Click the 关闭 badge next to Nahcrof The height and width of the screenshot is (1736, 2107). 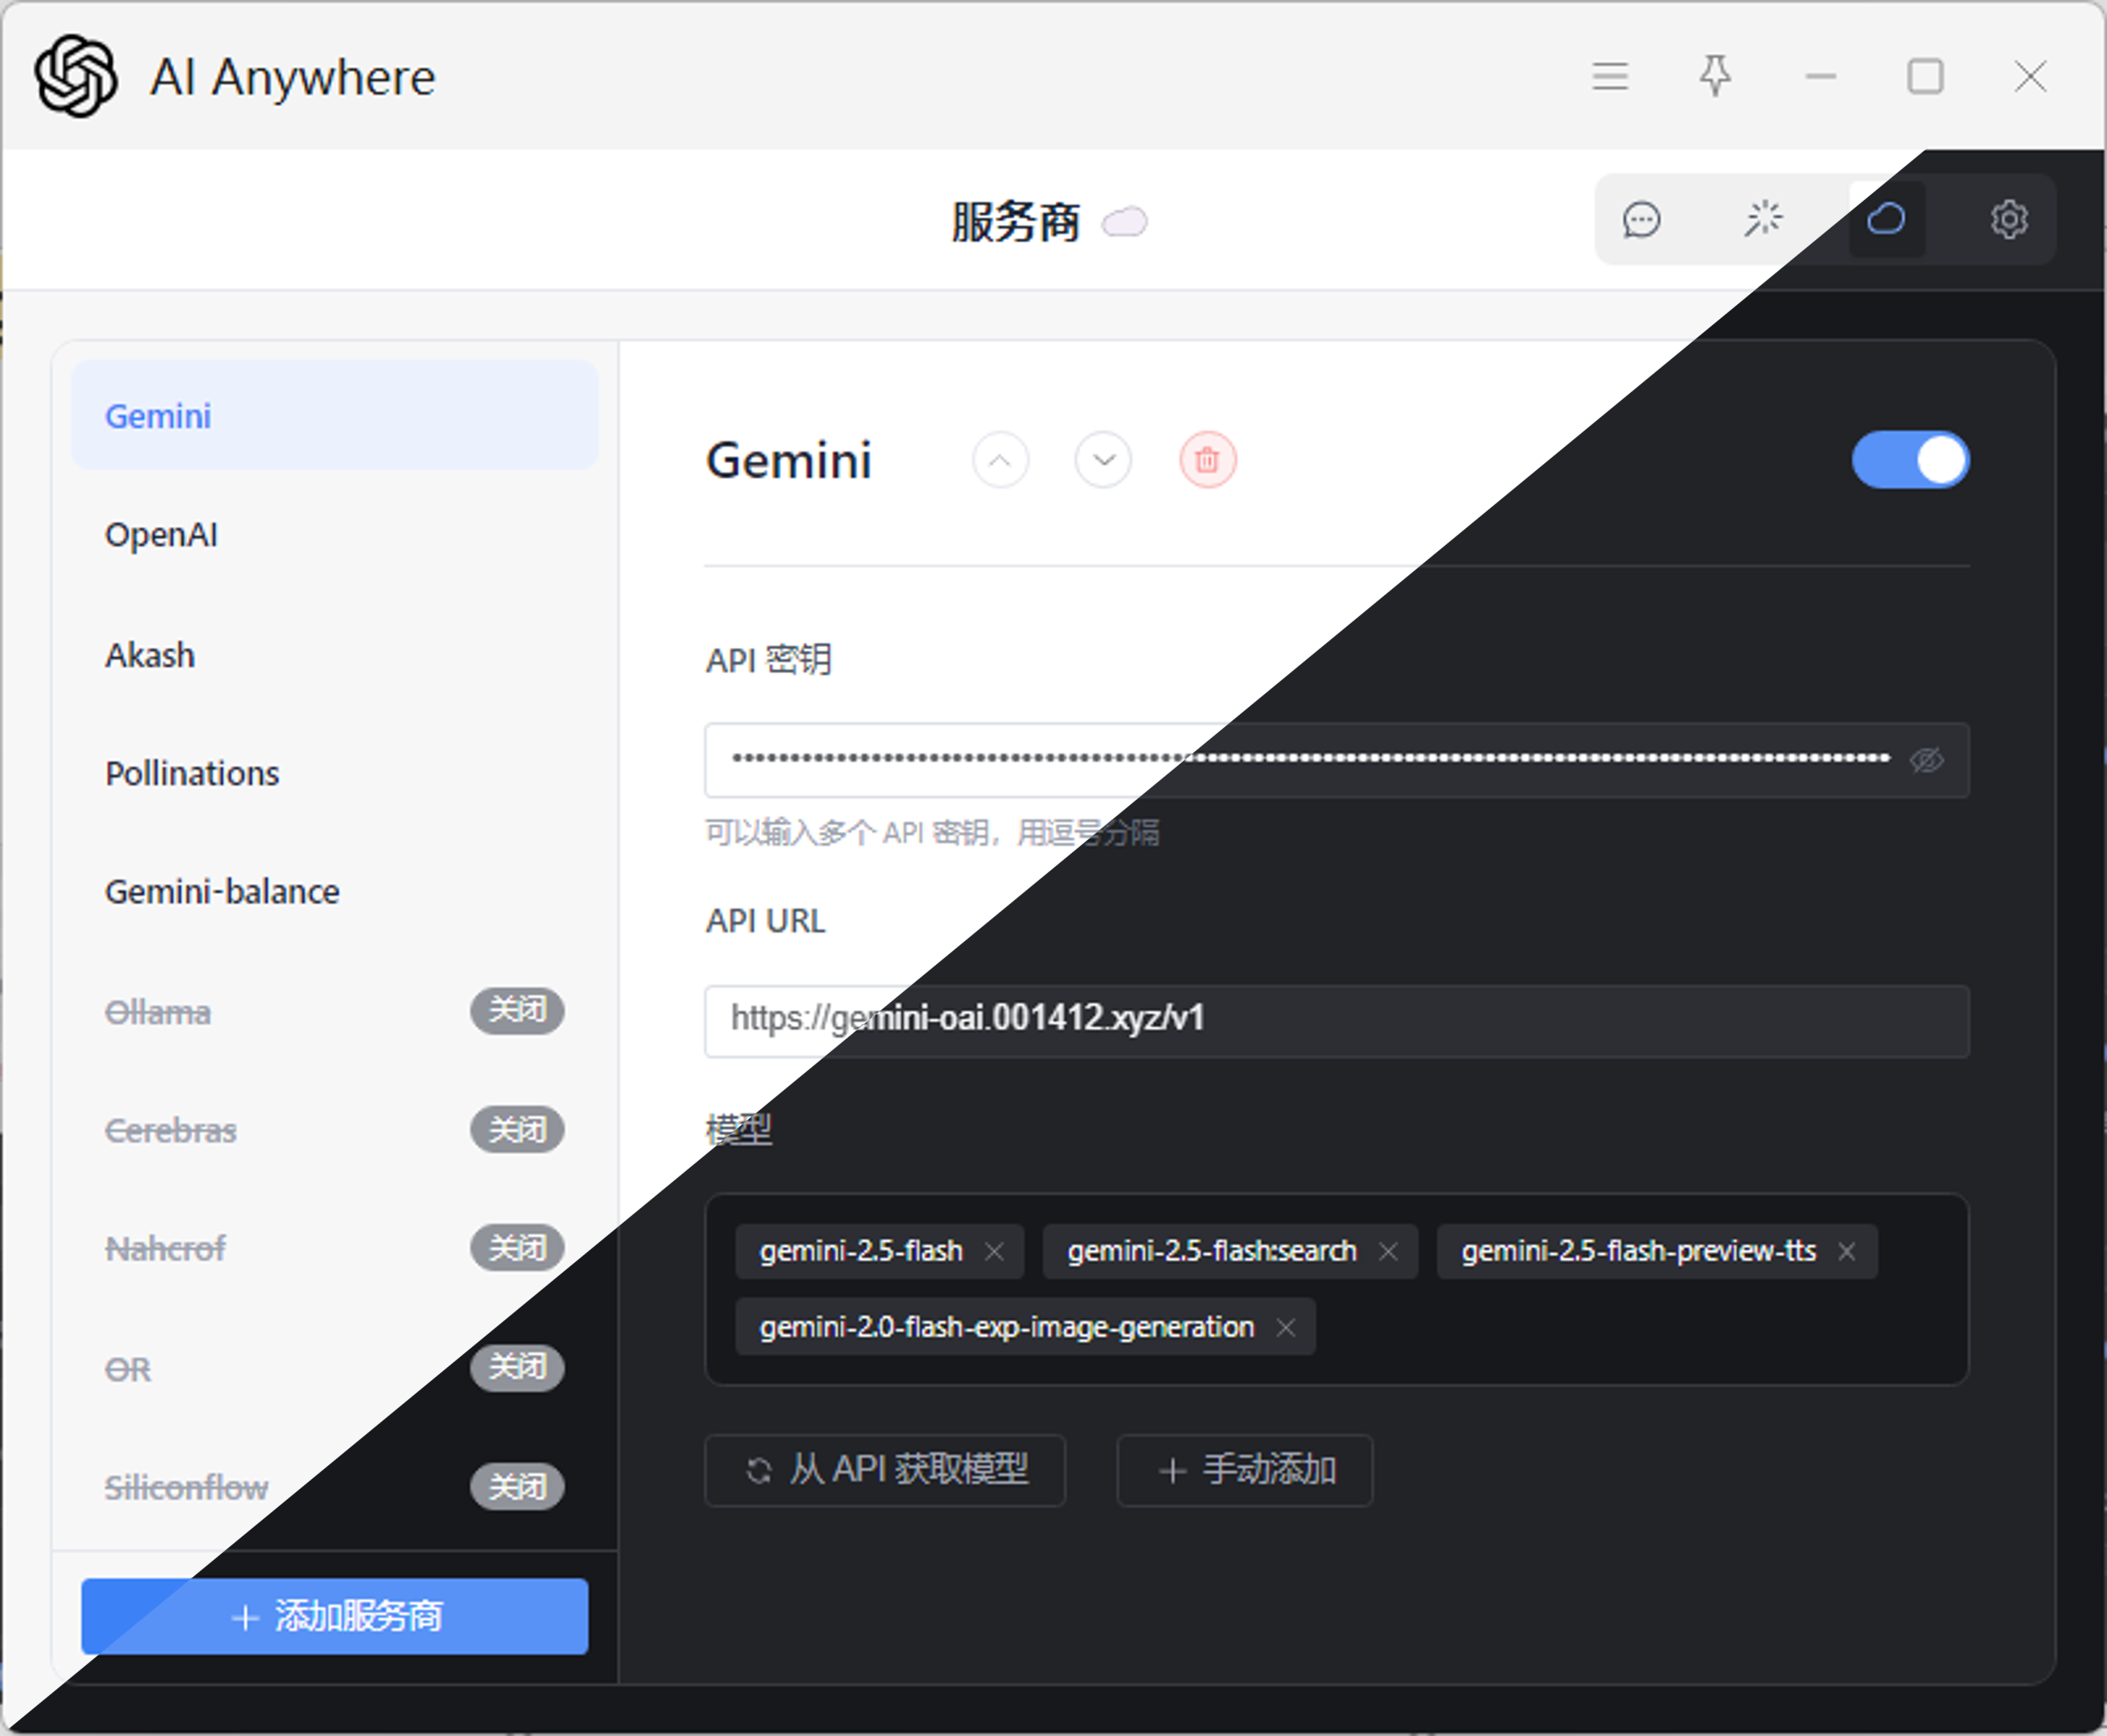click(517, 1248)
